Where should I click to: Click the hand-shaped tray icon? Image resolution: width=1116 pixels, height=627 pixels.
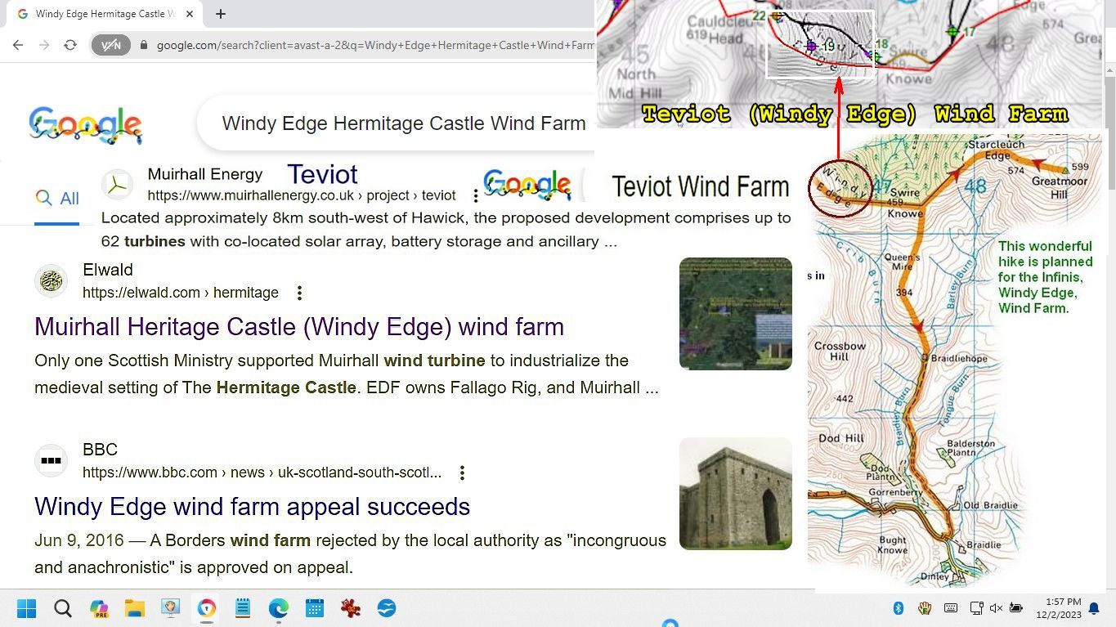(x=925, y=608)
